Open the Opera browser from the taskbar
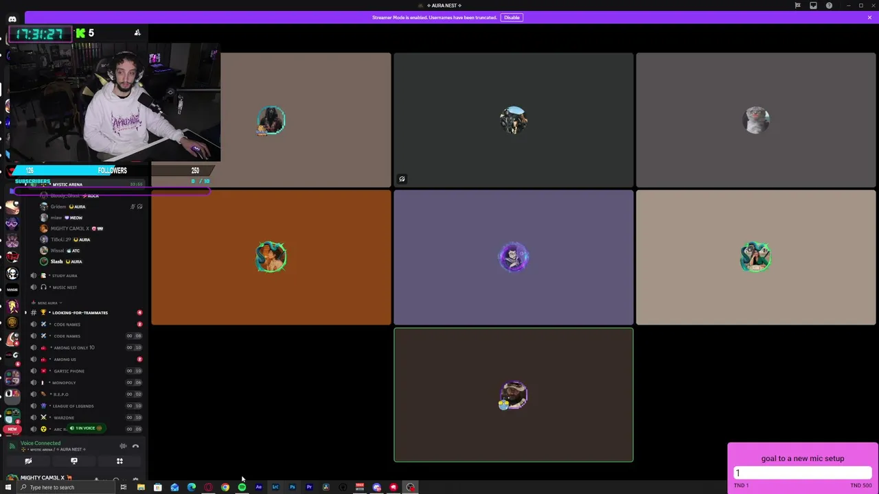 [208, 487]
